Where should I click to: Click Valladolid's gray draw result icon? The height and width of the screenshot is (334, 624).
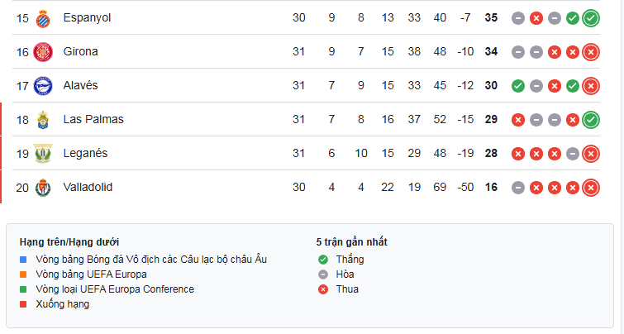517,187
